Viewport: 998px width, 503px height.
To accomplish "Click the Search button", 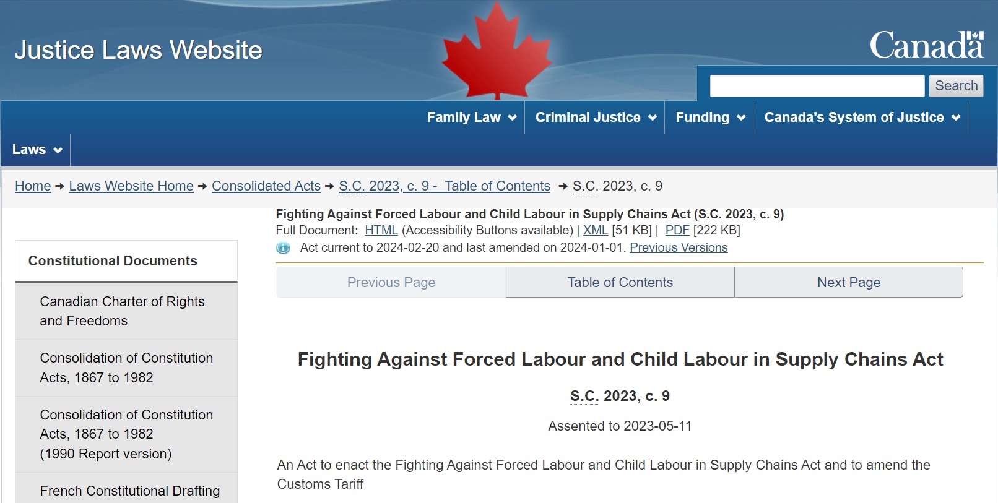I will pos(956,86).
